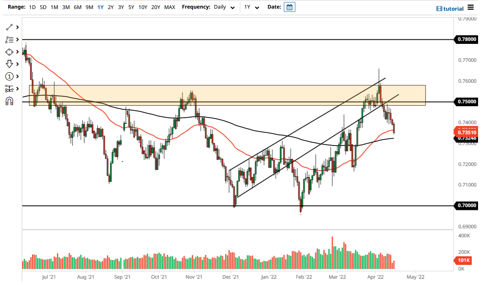Switch the chart range to MAX
Viewport: 483px width, 285px height.
point(170,7)
